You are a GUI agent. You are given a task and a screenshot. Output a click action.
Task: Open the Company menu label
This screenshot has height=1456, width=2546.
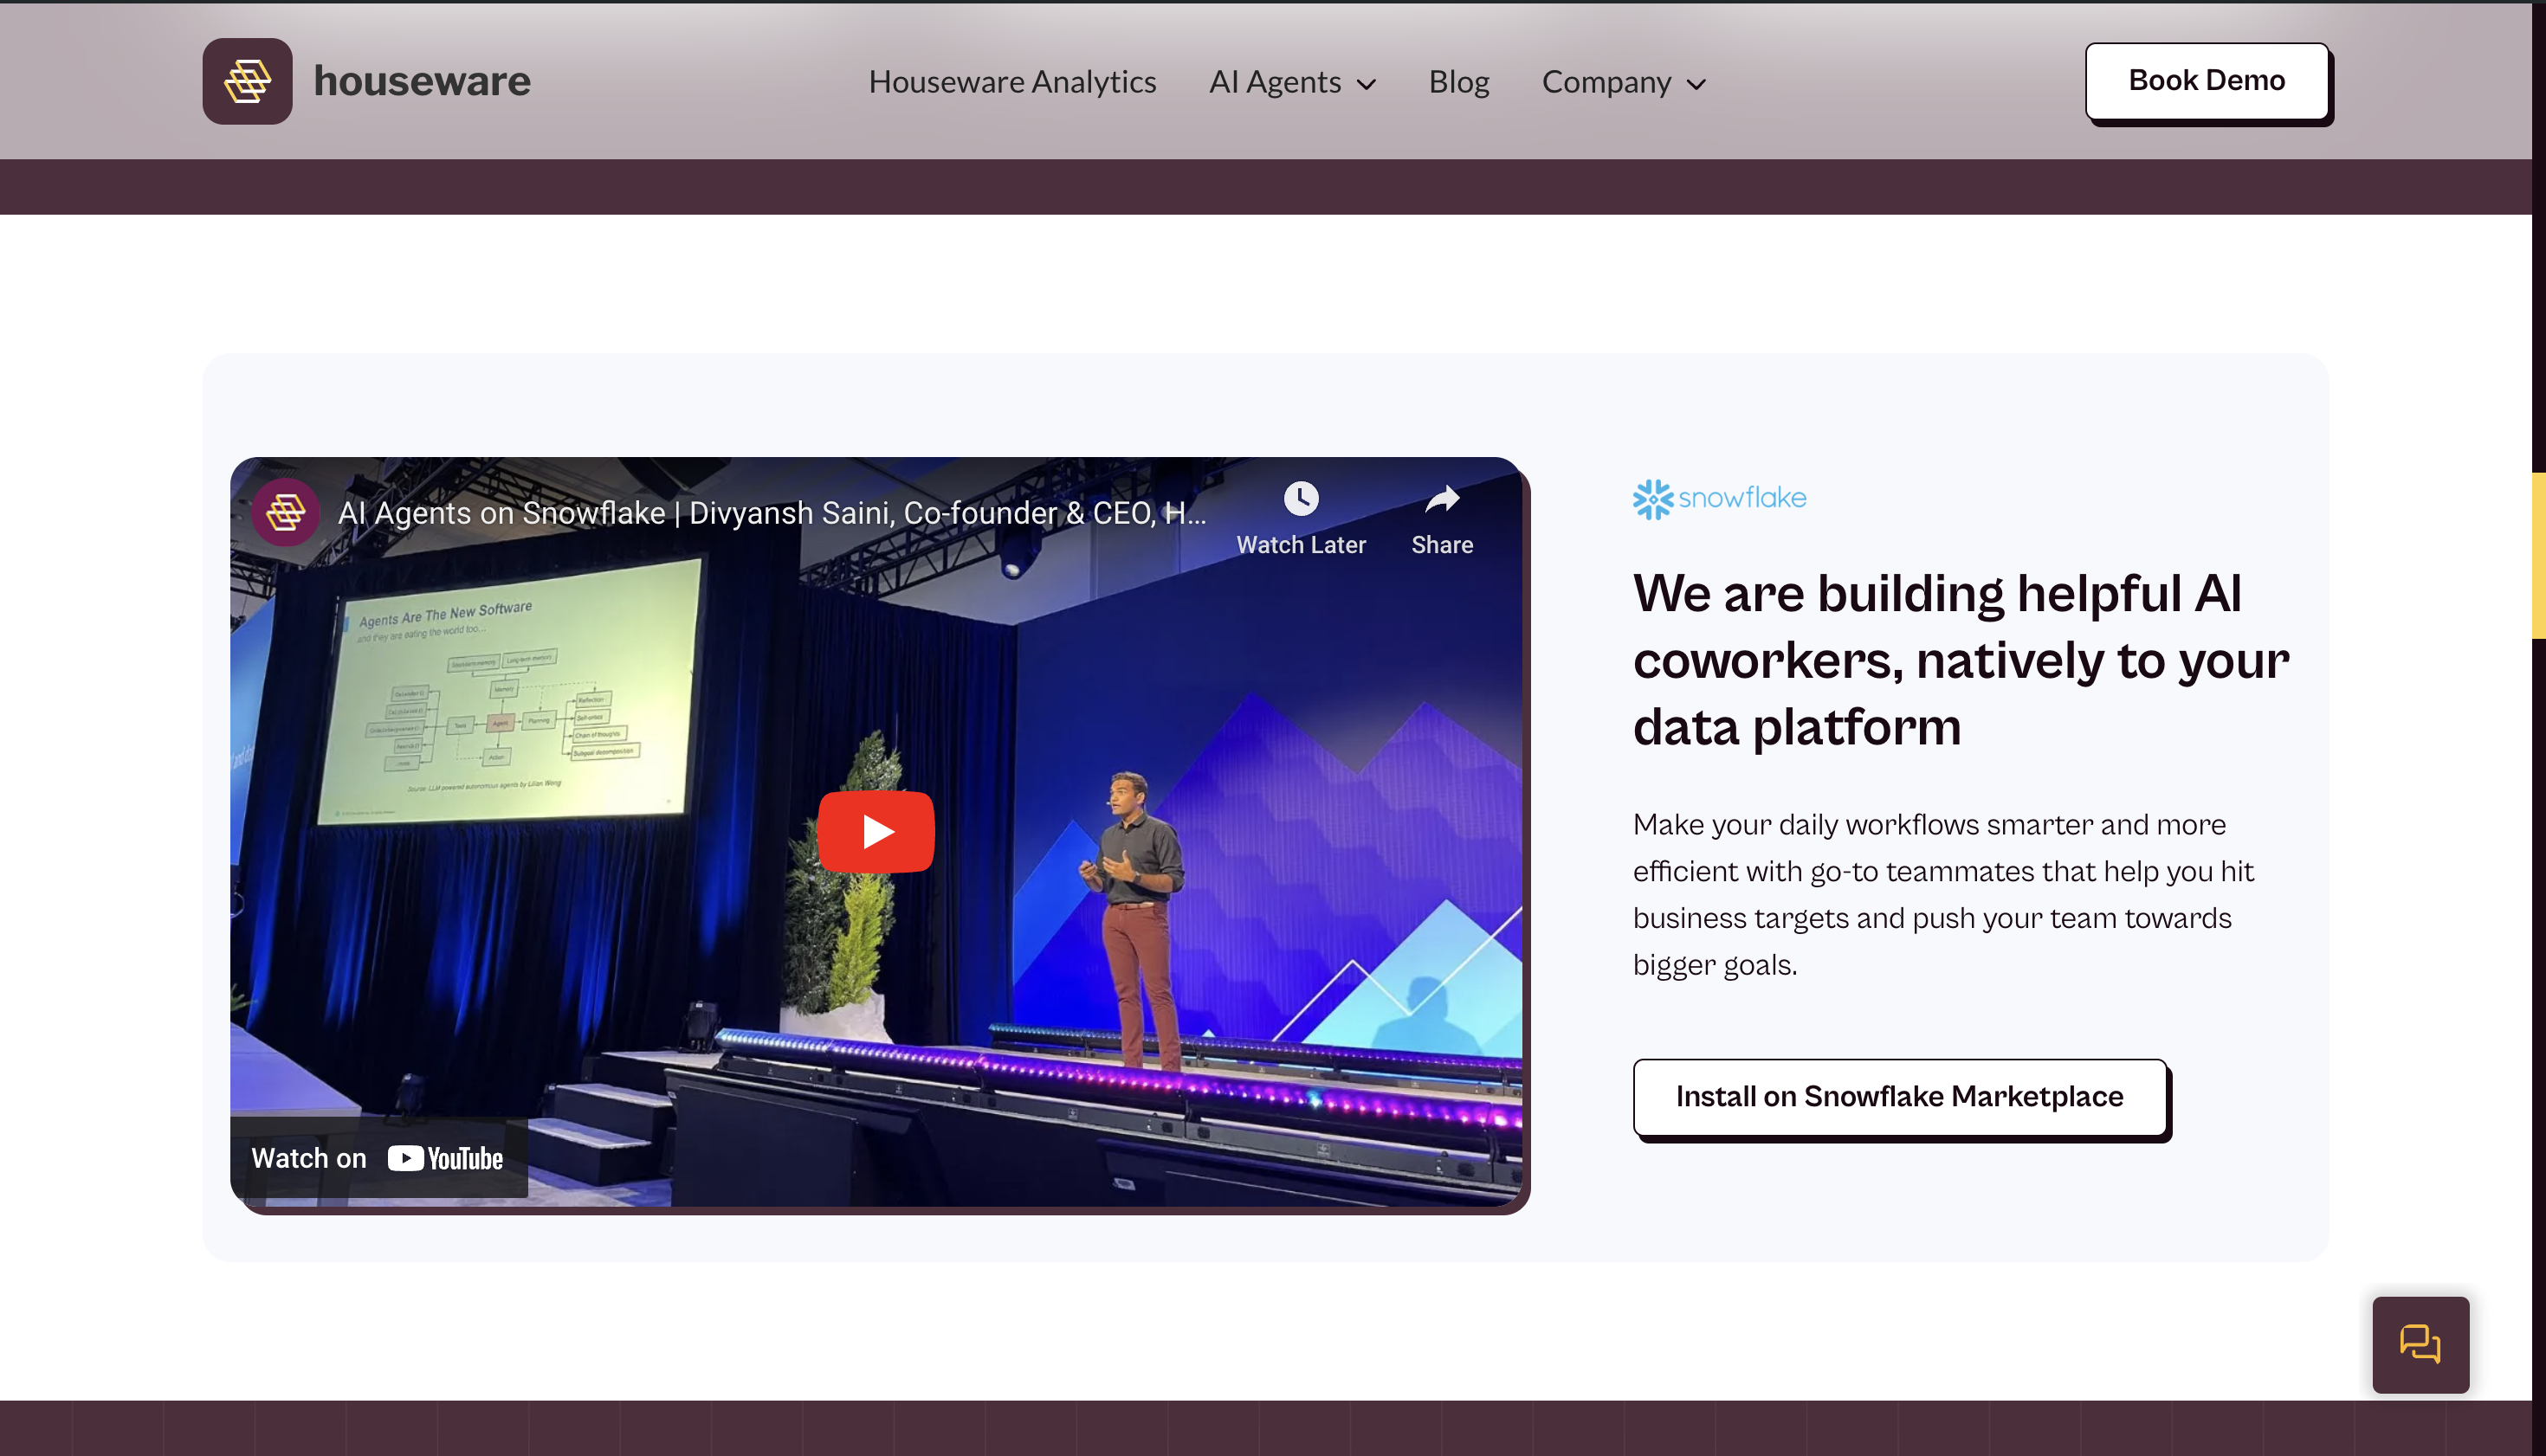coord(1606,81)
